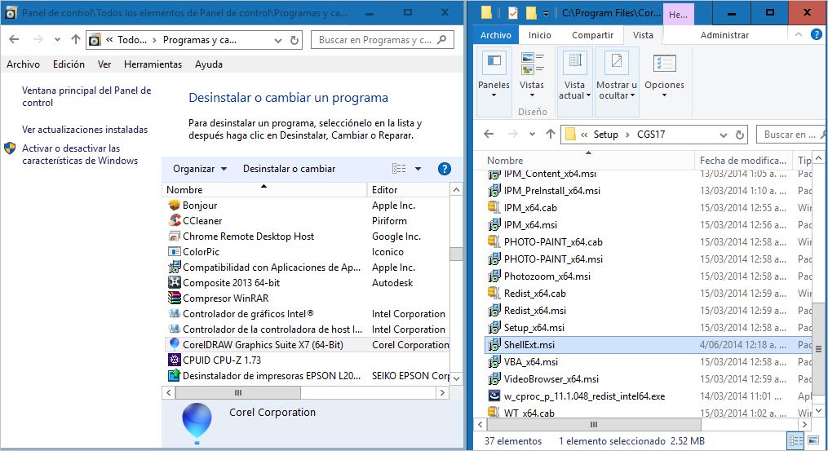Click the Compresor WinRAR icon
This screenshot has height=451, width=828.
point(175,298)
